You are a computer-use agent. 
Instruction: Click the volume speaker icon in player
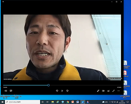6,91
